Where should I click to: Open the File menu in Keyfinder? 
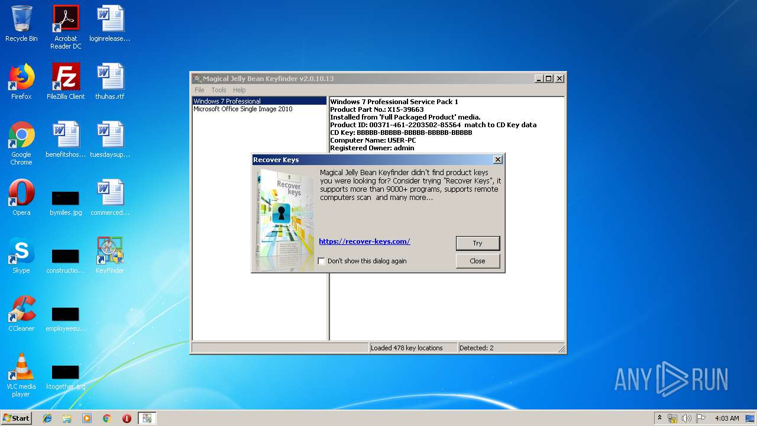(199, 90)
